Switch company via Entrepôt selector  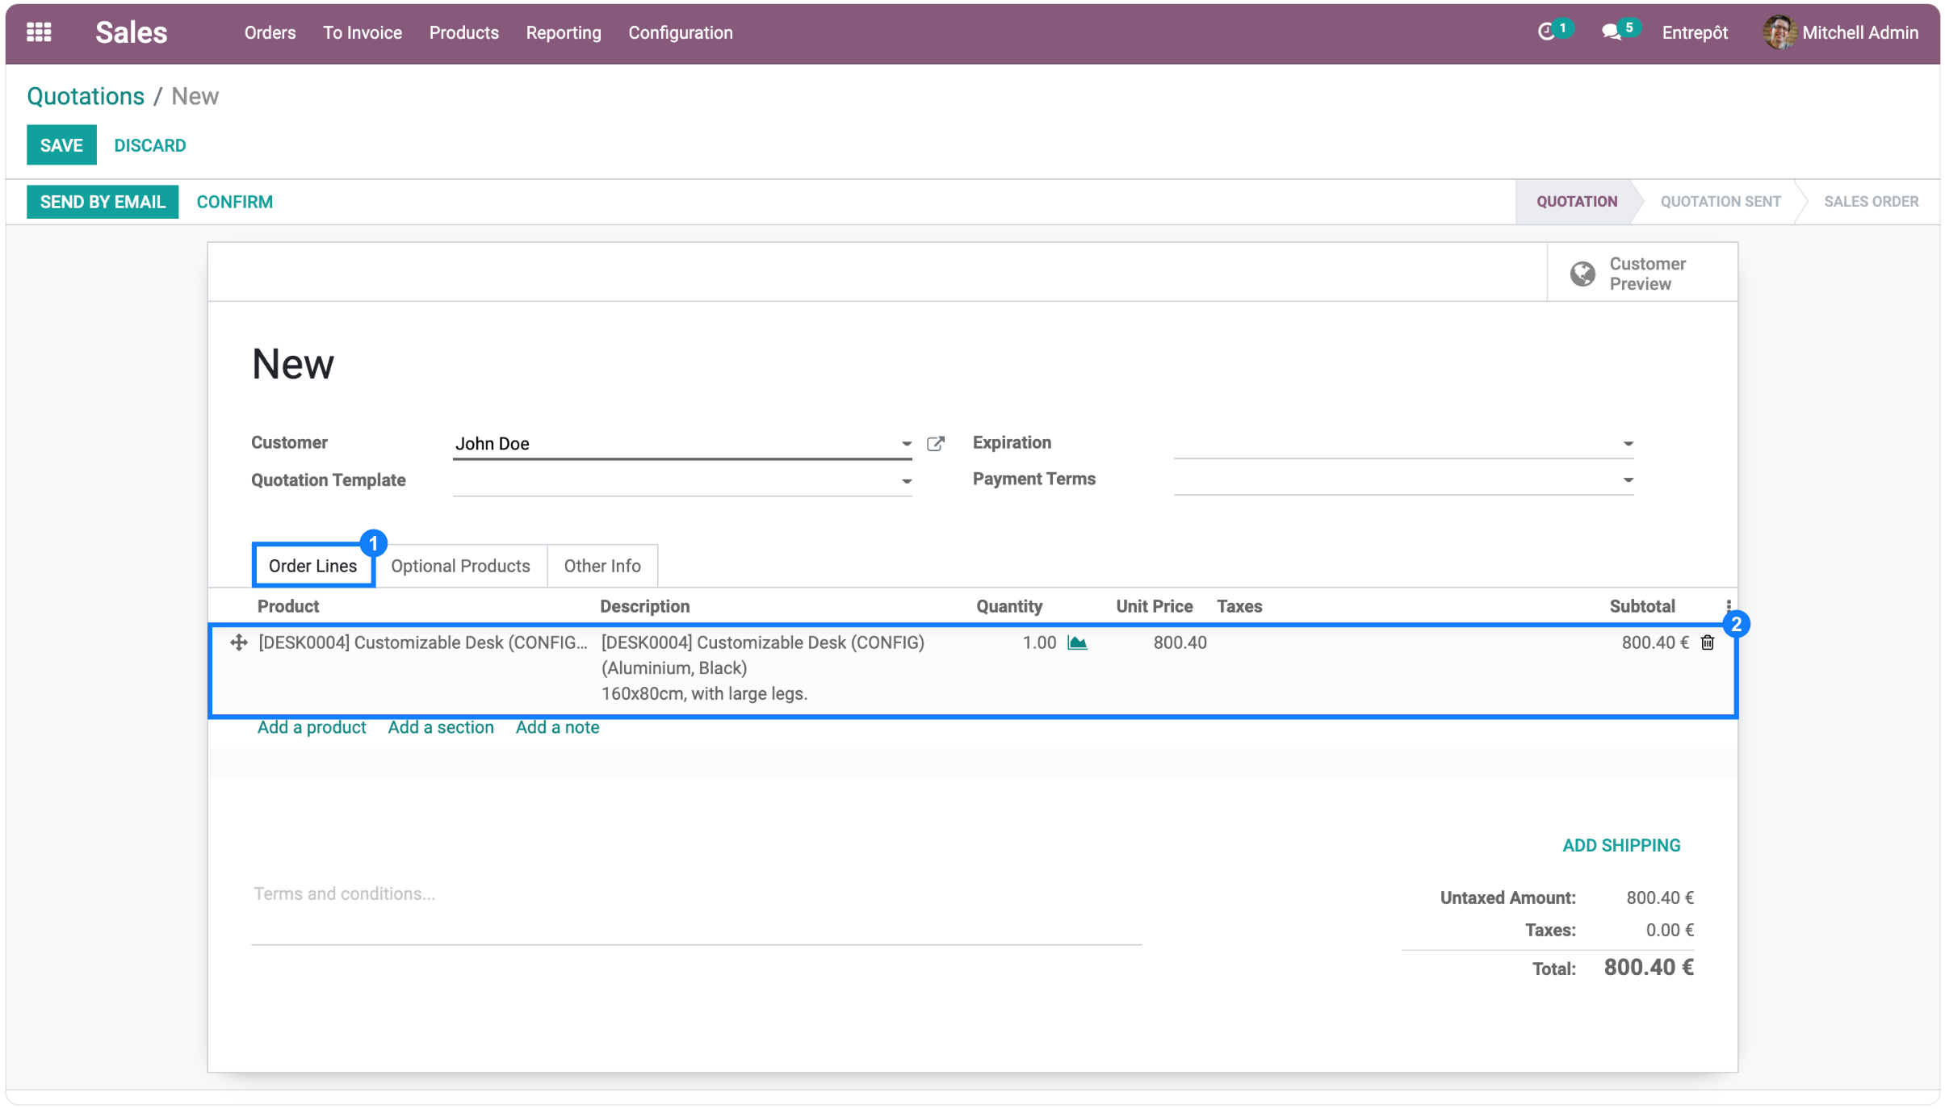click(1695, 32)
